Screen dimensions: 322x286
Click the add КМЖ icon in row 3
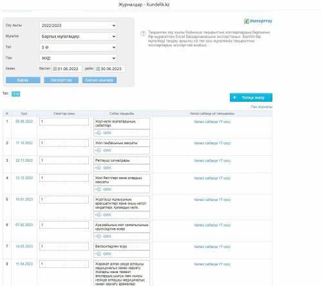[x=98, y=167]
